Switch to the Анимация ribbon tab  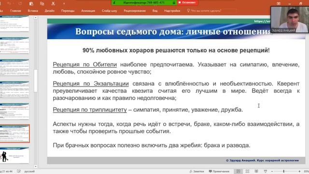[88, 11]
